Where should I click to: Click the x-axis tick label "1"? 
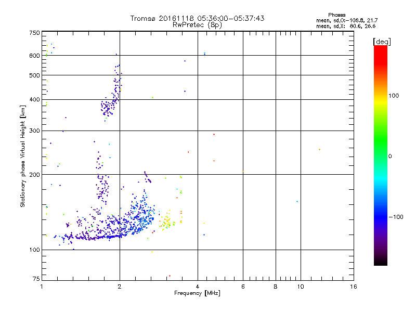42,287
